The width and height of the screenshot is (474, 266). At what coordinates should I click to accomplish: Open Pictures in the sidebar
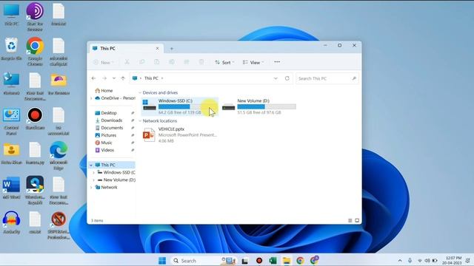point(105,135)
